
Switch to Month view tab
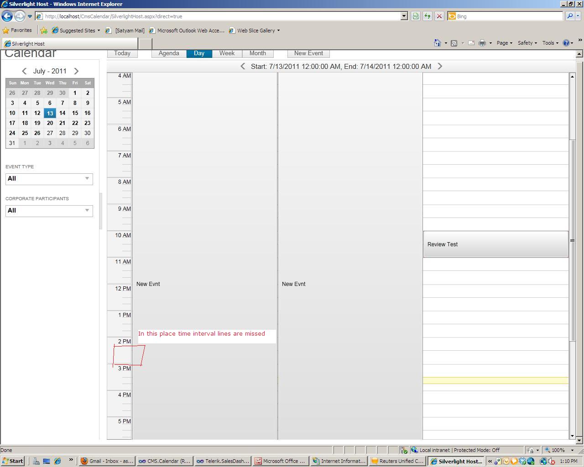(257, 53)
